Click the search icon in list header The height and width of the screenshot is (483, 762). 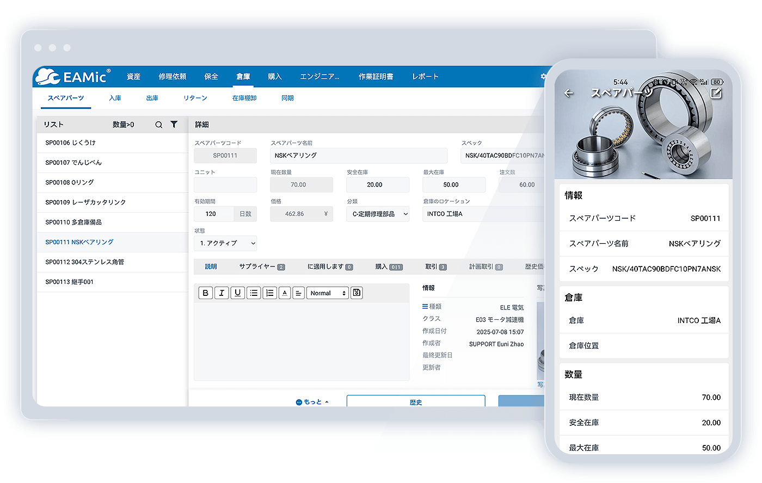coord(158,125)
